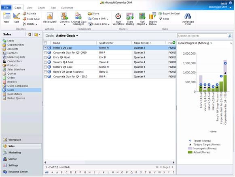Click the Connect icon
The width and height of the screenshot is (235, 177).
pyautogui.click(x=64, y=16)
